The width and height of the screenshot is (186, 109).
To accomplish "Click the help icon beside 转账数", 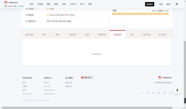I will click(x=26, y=15).
